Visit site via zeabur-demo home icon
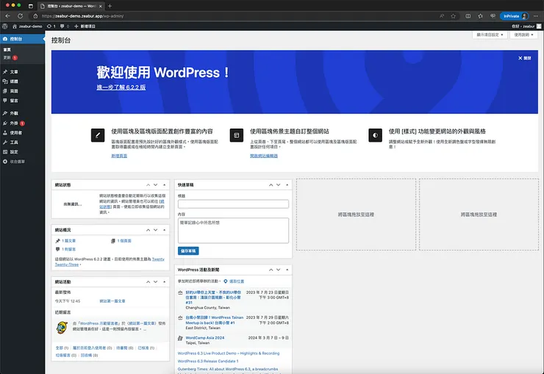 pos(15,26)
